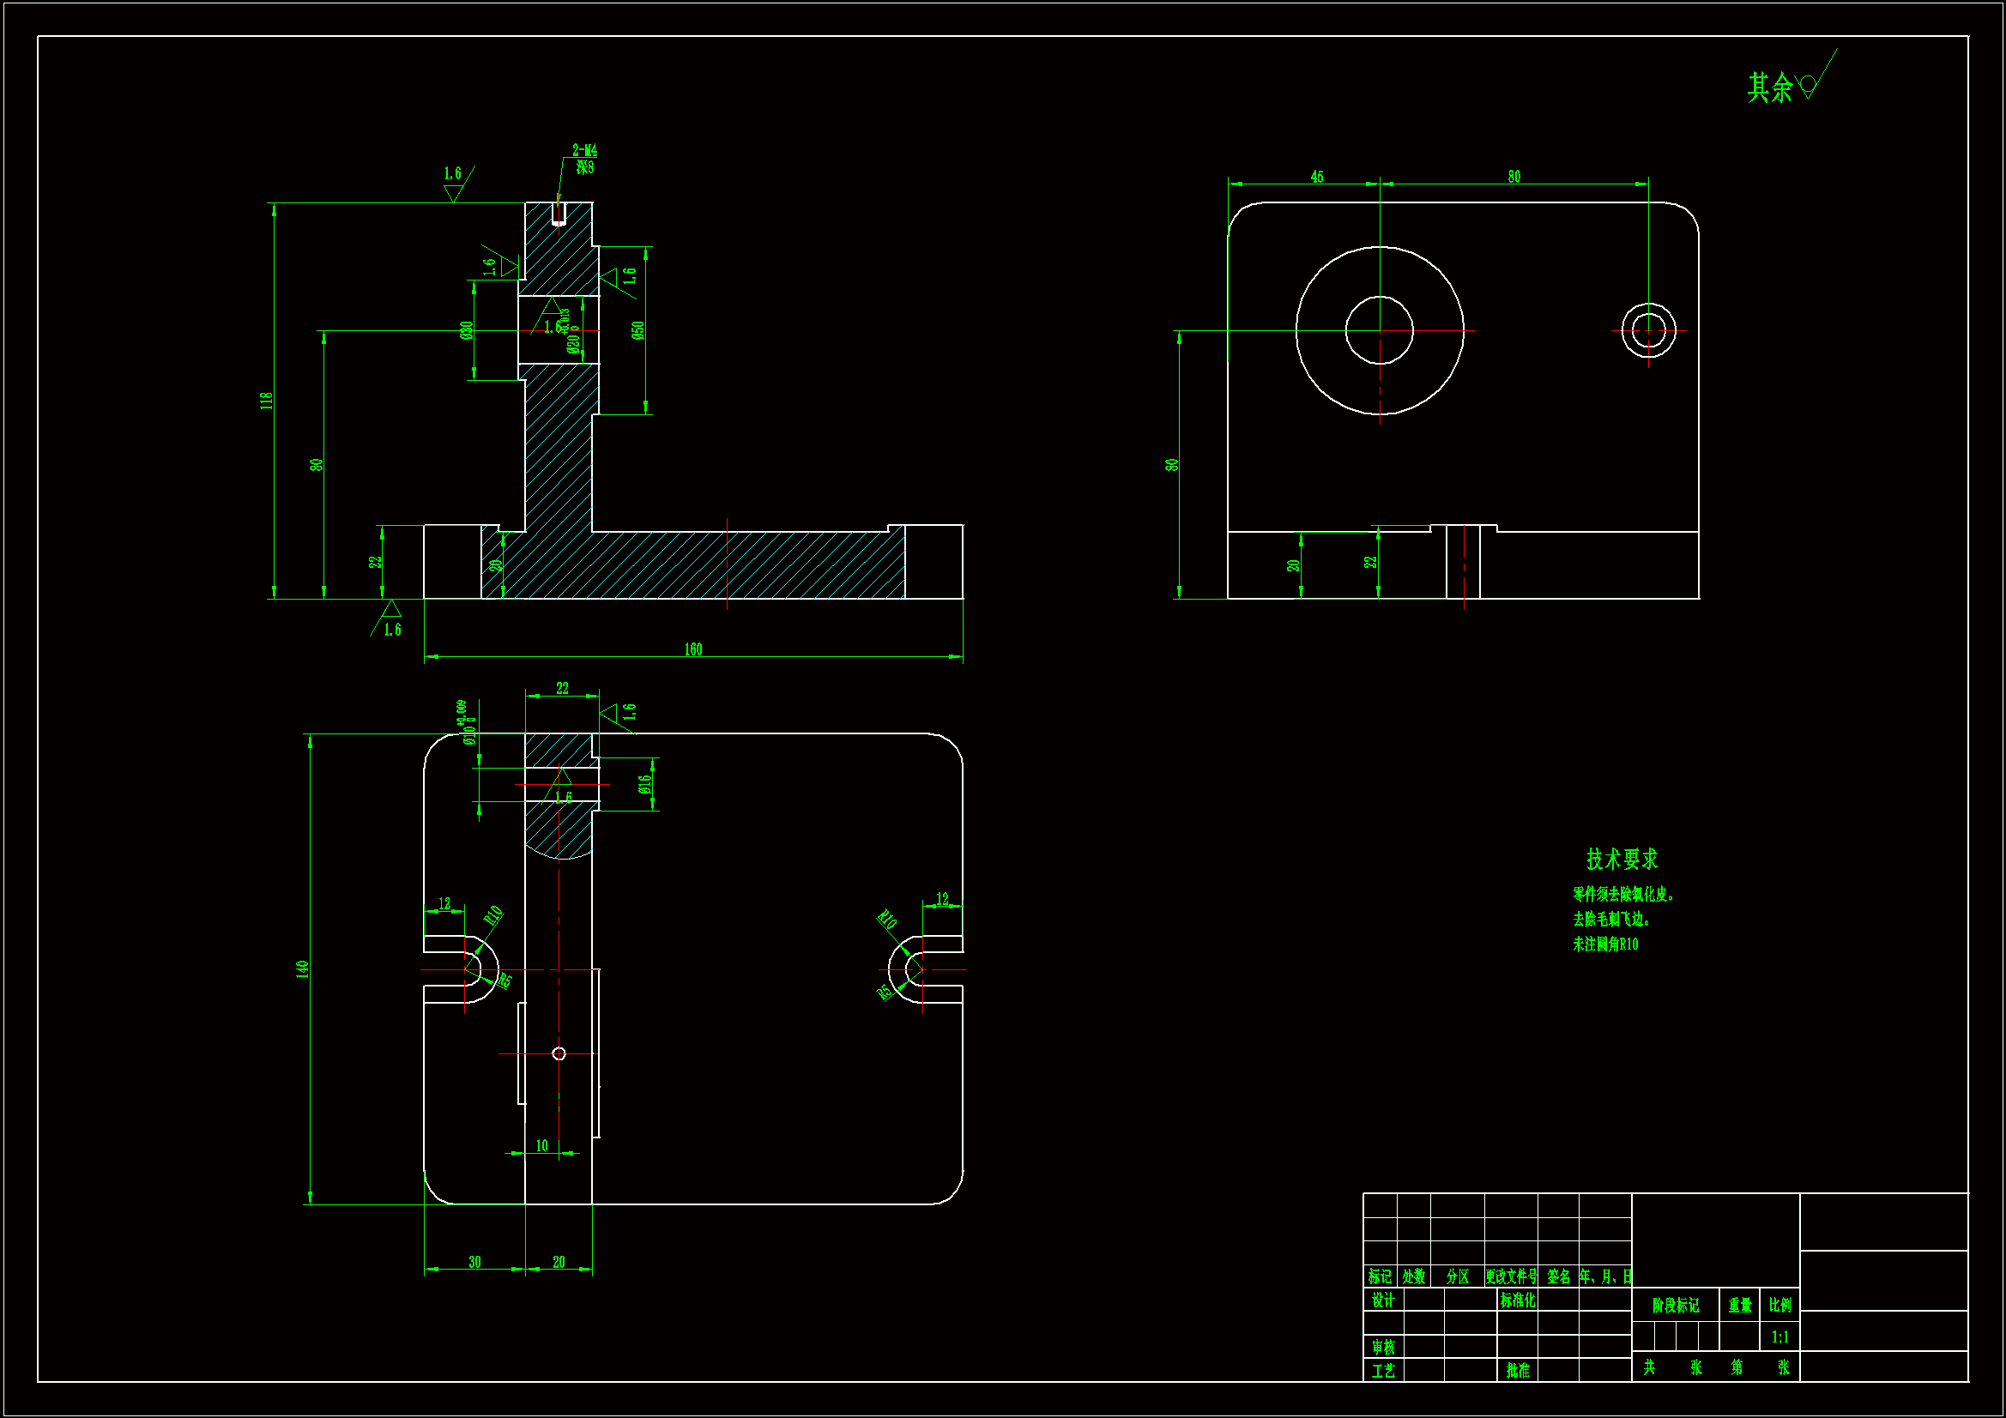Select the 阶段标记 cell
Screen dimensions: 2006x1418
click(1675, 1306)
